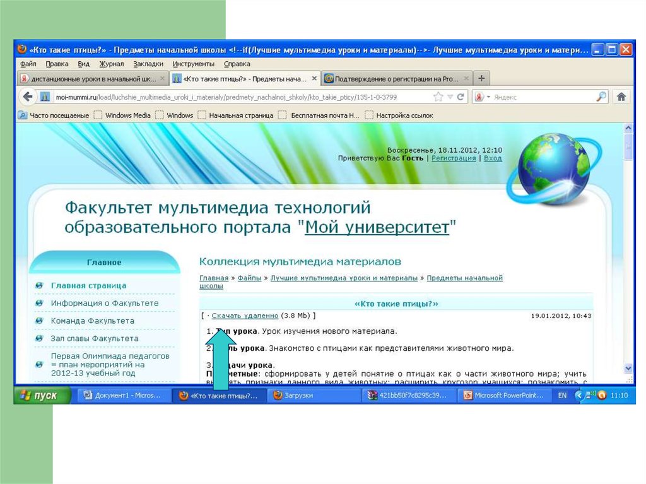Open a new tab with the plus button

click(x=481, y=79)
